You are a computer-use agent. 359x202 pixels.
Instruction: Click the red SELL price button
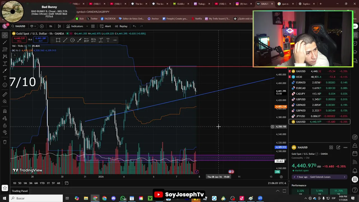point(19,40)
